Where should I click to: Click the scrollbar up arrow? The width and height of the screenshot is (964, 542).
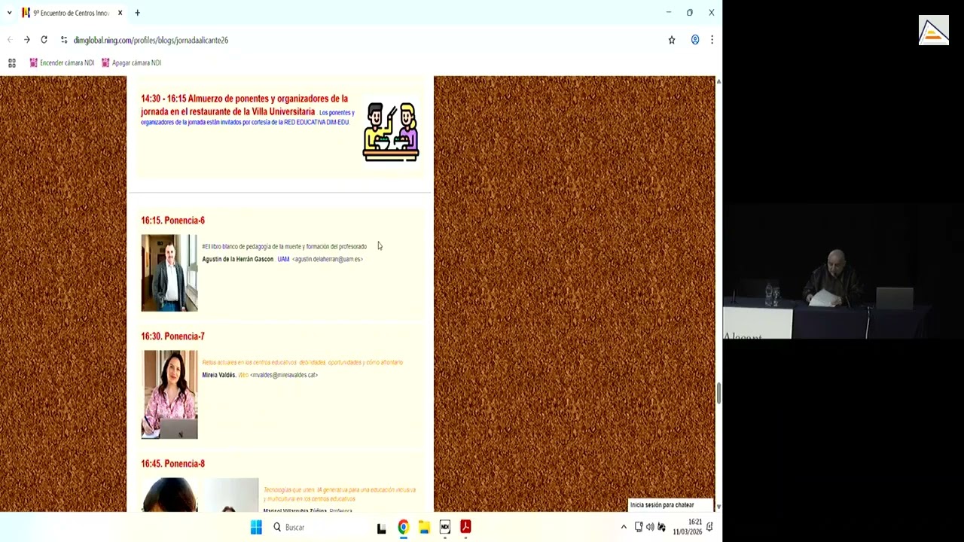pyautogui.click(x=718, y=81)
